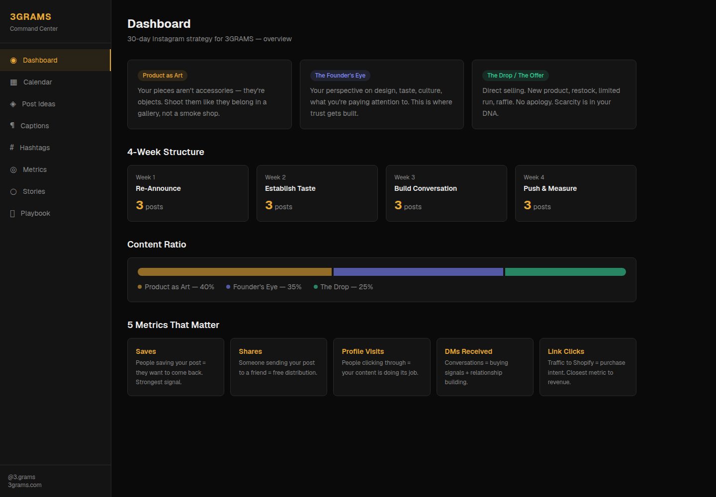Click The Founder's Eye tag
Screen dimensions: 716x497
pyautogui.click(x=340, y=76)
